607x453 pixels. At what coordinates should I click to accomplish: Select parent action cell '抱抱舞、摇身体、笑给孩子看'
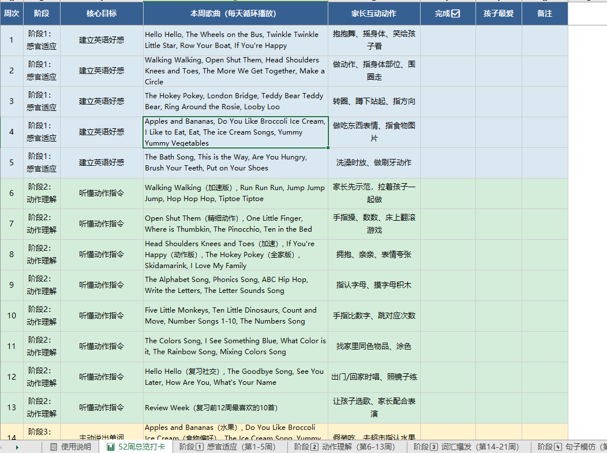[x=374, y=40]
